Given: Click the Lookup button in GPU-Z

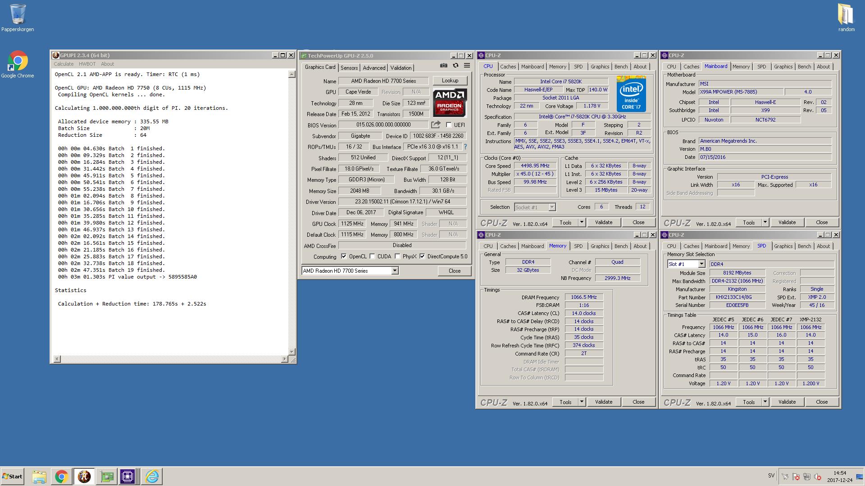Looking at the screenshot, I should point(450,81).
